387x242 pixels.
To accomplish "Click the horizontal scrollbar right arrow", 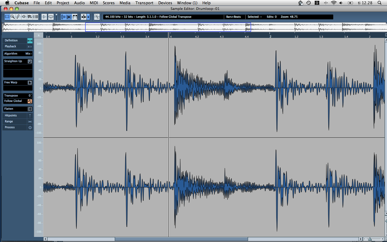I will pyautogui.click(x=360, y=239).
